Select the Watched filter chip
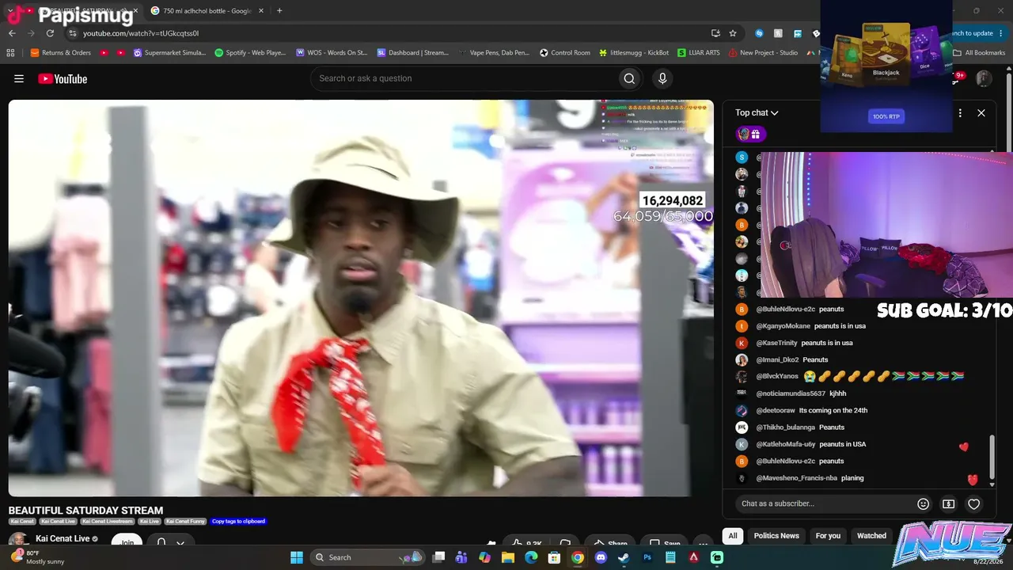This screenshot has width=1013, height=570. tap(871, 536)
